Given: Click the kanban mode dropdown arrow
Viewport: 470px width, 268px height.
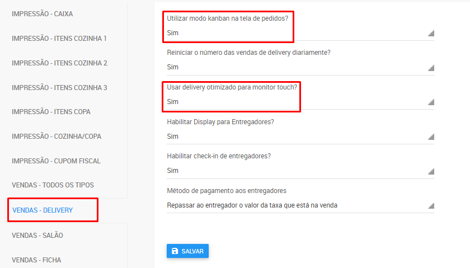Looking at the screenshot, I should point(431,33).
